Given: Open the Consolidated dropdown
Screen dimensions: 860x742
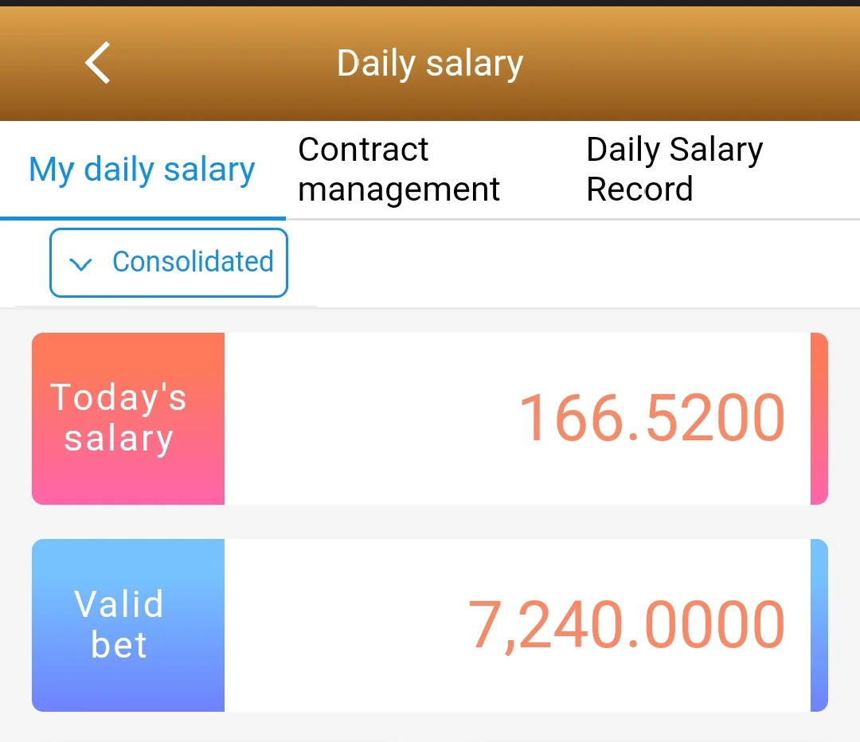Looking at the screenshot, I should 168,263.
